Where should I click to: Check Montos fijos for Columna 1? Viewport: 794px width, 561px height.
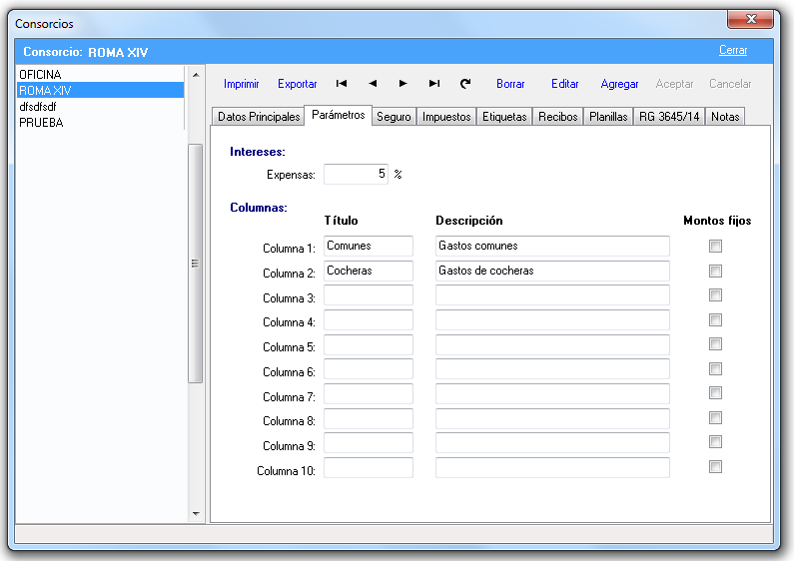(715, 247)
